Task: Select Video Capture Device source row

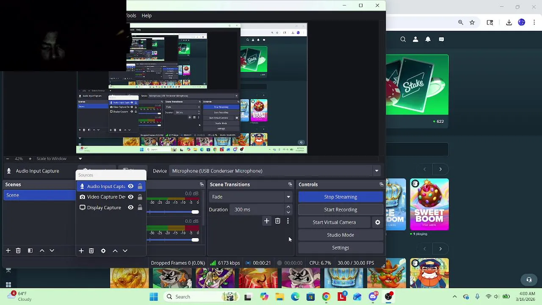Action: click(x=111, y=197)
